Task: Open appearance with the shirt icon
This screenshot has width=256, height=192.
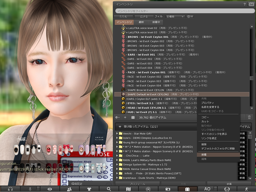Action: pos(89,189)
